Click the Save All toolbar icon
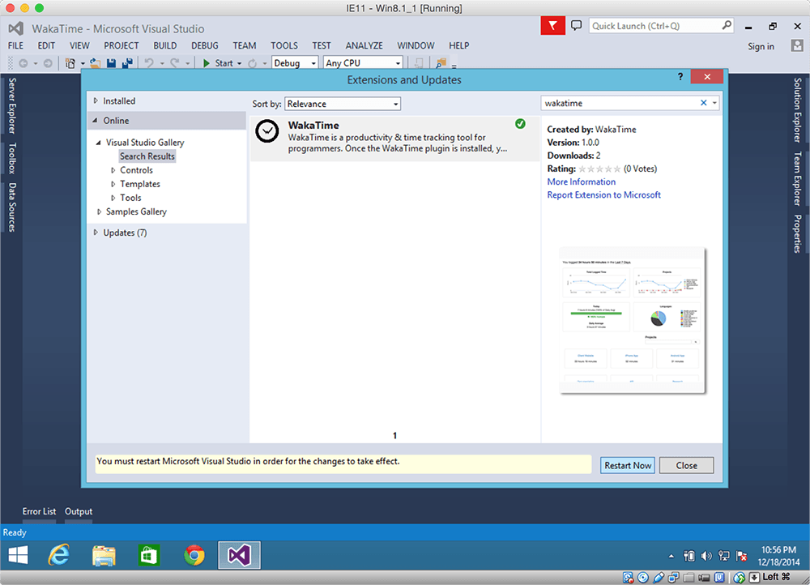 click(x=126, y=63)
